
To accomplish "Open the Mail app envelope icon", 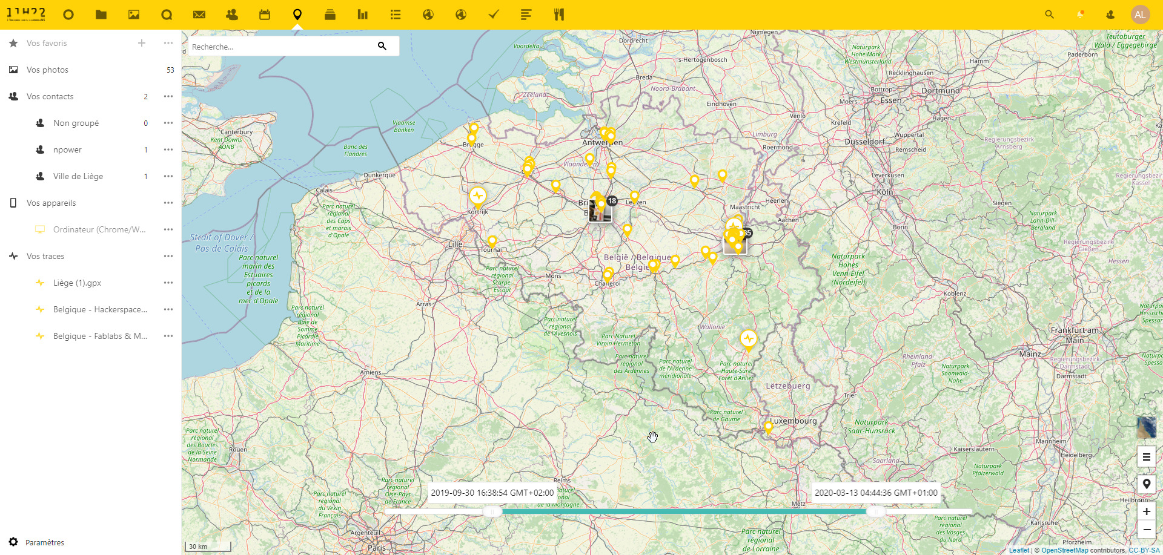I will [x=199, y=15].
